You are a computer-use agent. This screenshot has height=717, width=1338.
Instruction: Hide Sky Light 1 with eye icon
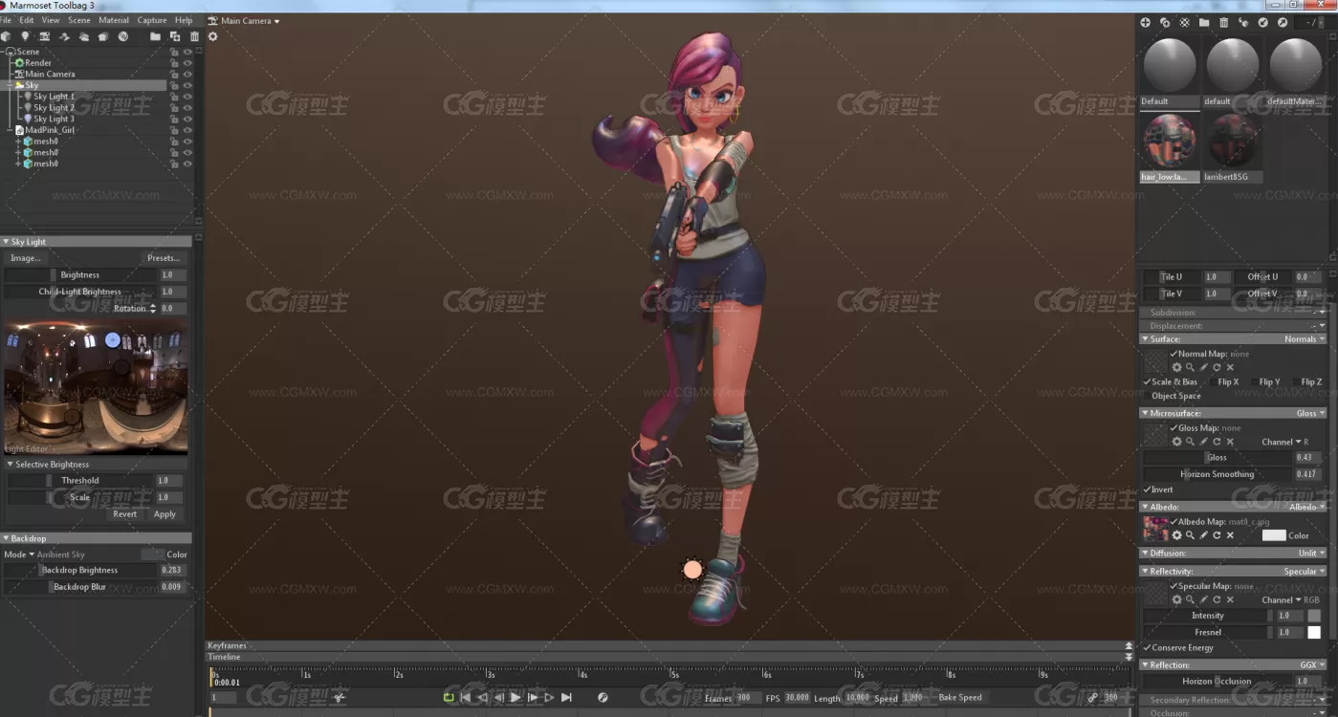pos(187,97)
